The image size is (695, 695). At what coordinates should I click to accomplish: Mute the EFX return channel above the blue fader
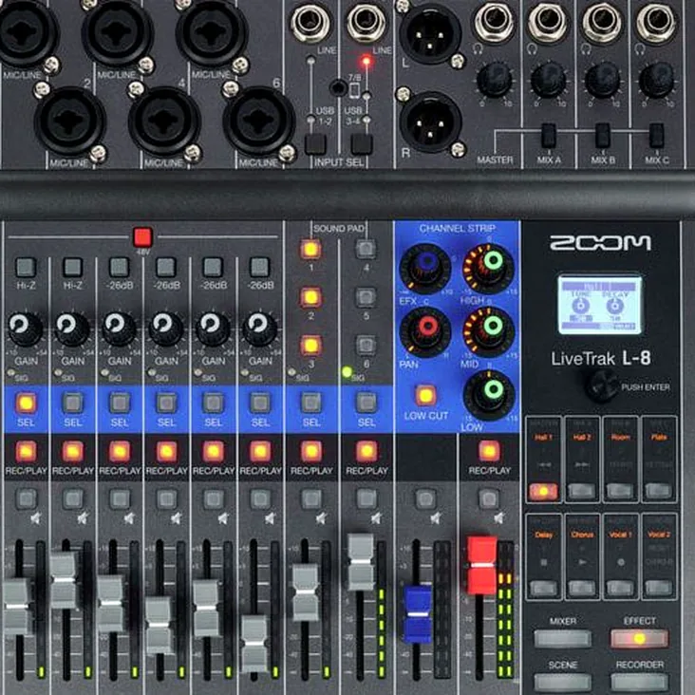tap(425, 498)
